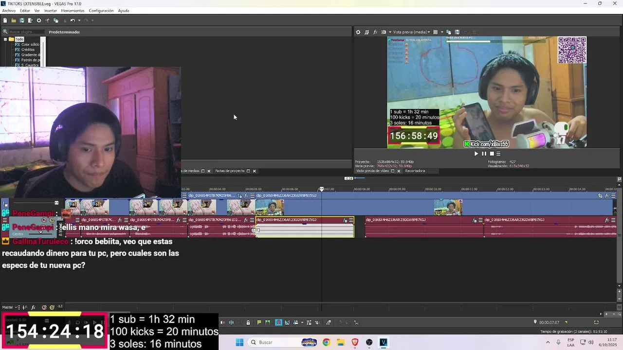Open Google Chrome from taskbar

tap(326, 342)
